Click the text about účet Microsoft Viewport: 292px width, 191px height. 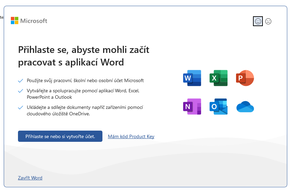85,80
